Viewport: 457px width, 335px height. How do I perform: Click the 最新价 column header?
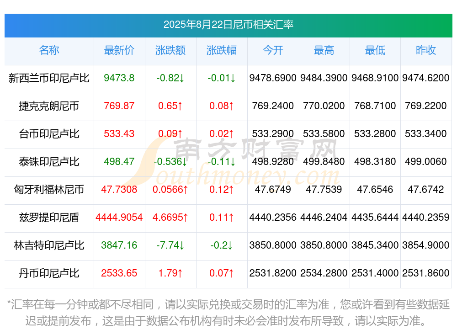119,50
